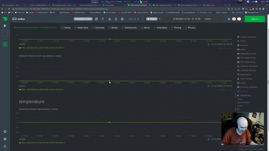This screenshot has height=151, width=269.
Task: Click the green plus button in left sidebar
Action: tap(5, 44)
